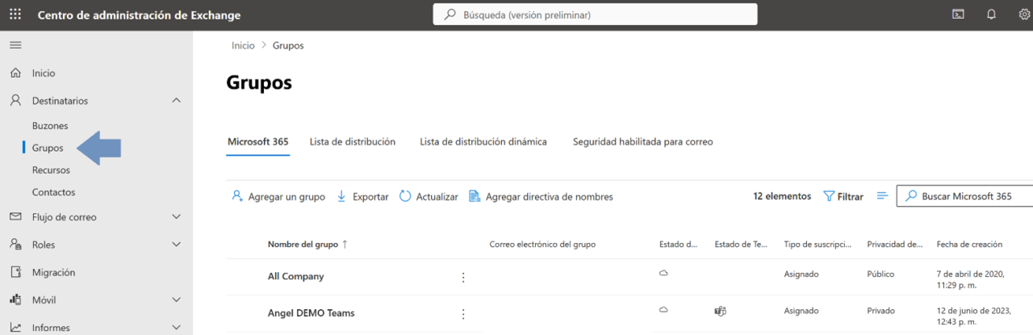Switch to Lista de distribución tab
The image size is (1033, 335).
[x=352, y=142]
